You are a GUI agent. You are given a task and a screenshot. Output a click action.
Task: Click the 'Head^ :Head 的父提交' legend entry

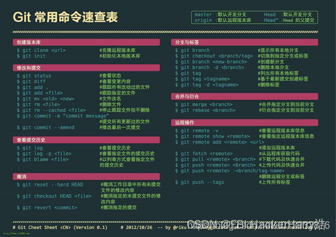pyautogui.click(x=289, y=20)
